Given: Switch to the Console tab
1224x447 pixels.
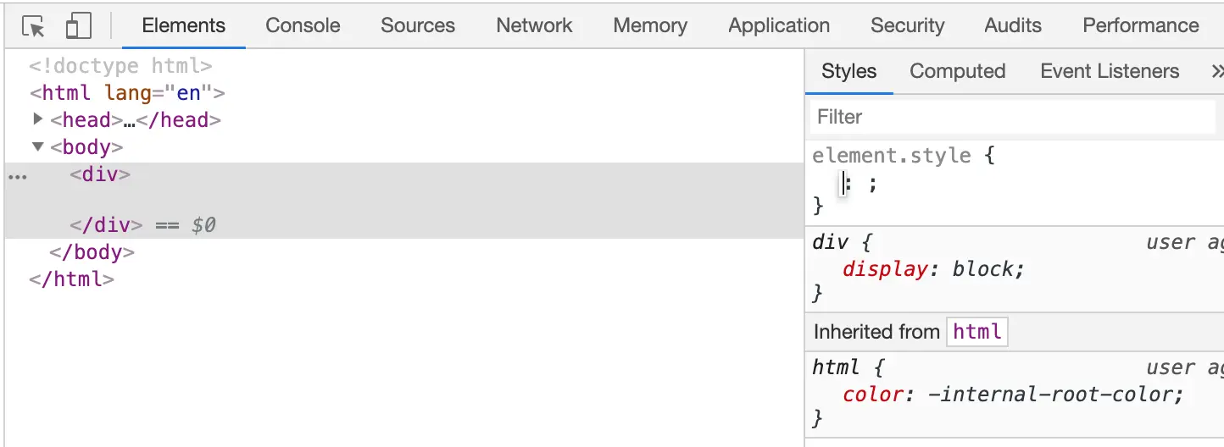Looking at the screenshot, I should tap(303, 25).
